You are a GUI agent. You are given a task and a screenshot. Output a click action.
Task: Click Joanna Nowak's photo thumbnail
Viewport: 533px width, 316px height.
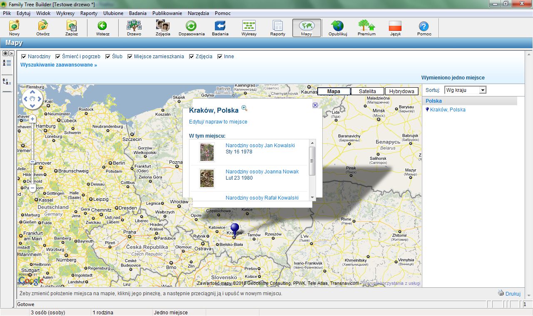(207, 178)
